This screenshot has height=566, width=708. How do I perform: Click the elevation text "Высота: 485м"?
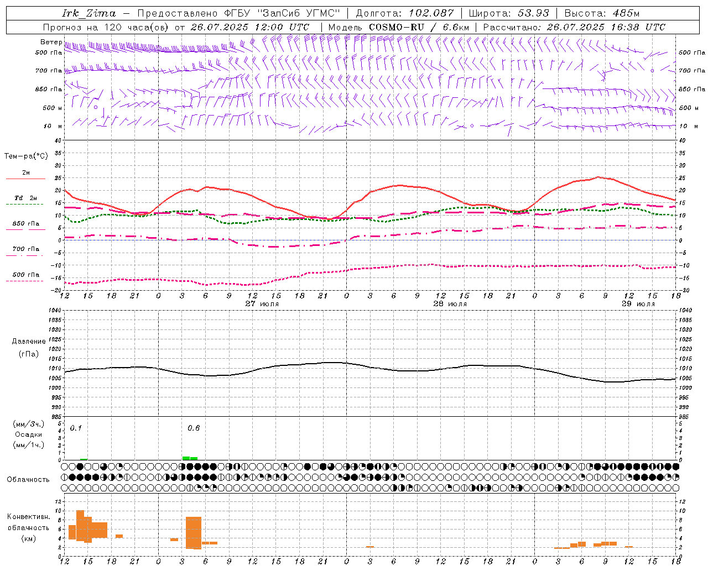[x=602, y=13]
